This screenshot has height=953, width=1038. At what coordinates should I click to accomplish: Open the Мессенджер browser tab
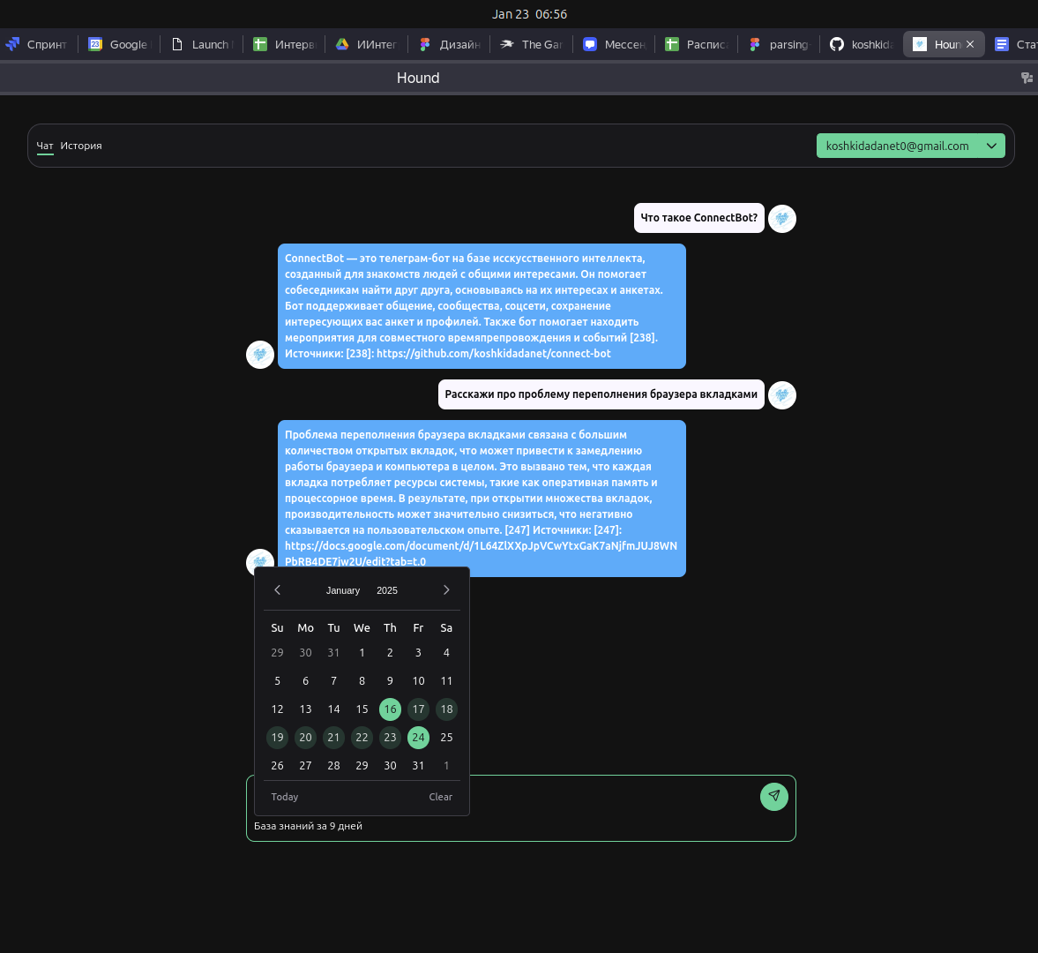click(614, 44)
